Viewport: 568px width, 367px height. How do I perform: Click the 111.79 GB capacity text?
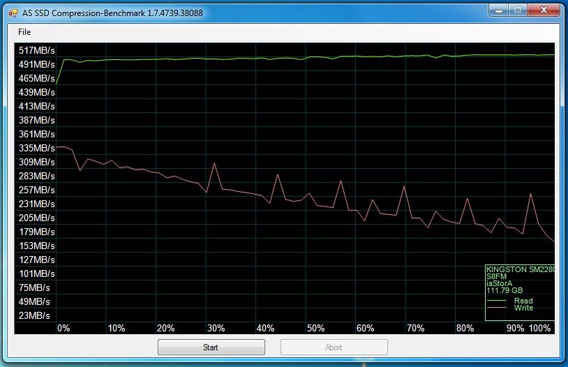(505, 290)
